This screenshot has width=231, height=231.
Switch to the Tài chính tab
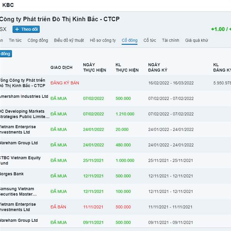171,40
